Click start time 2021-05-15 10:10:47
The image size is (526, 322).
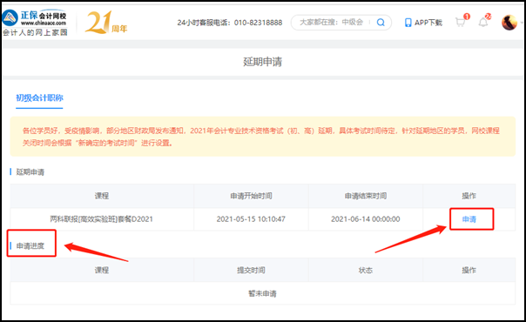[251, 219]
